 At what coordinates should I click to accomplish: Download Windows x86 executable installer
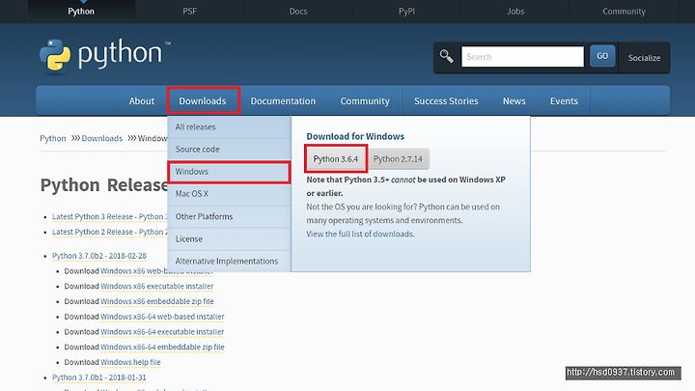[157, 287]
